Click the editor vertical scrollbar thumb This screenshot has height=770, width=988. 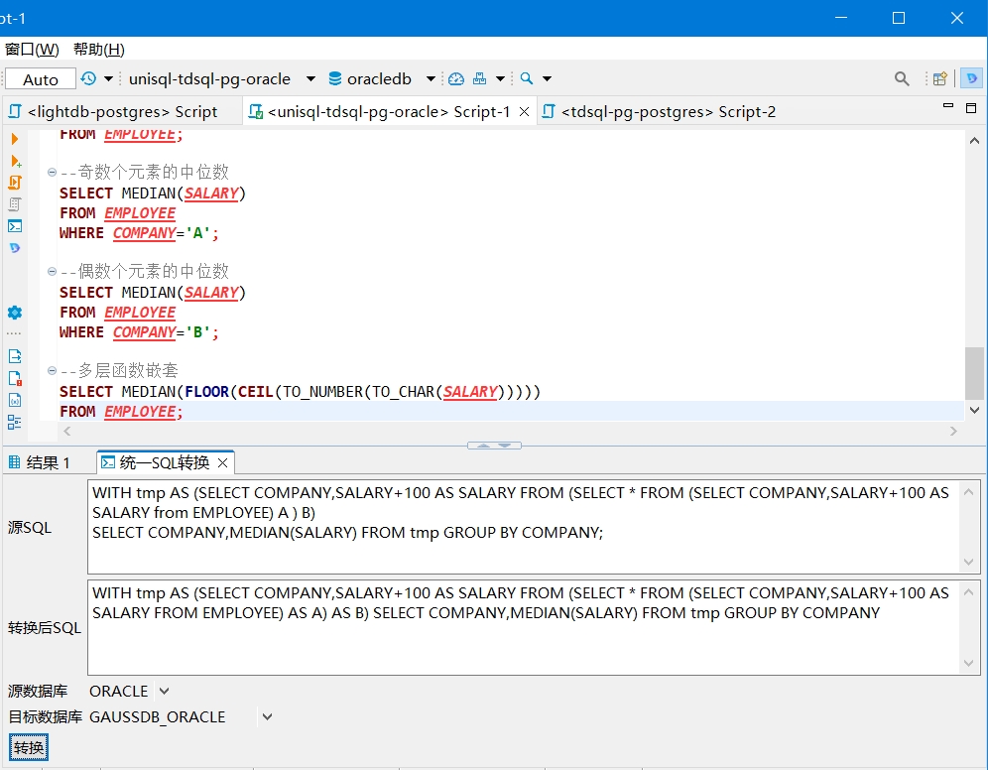click(974, 372)
